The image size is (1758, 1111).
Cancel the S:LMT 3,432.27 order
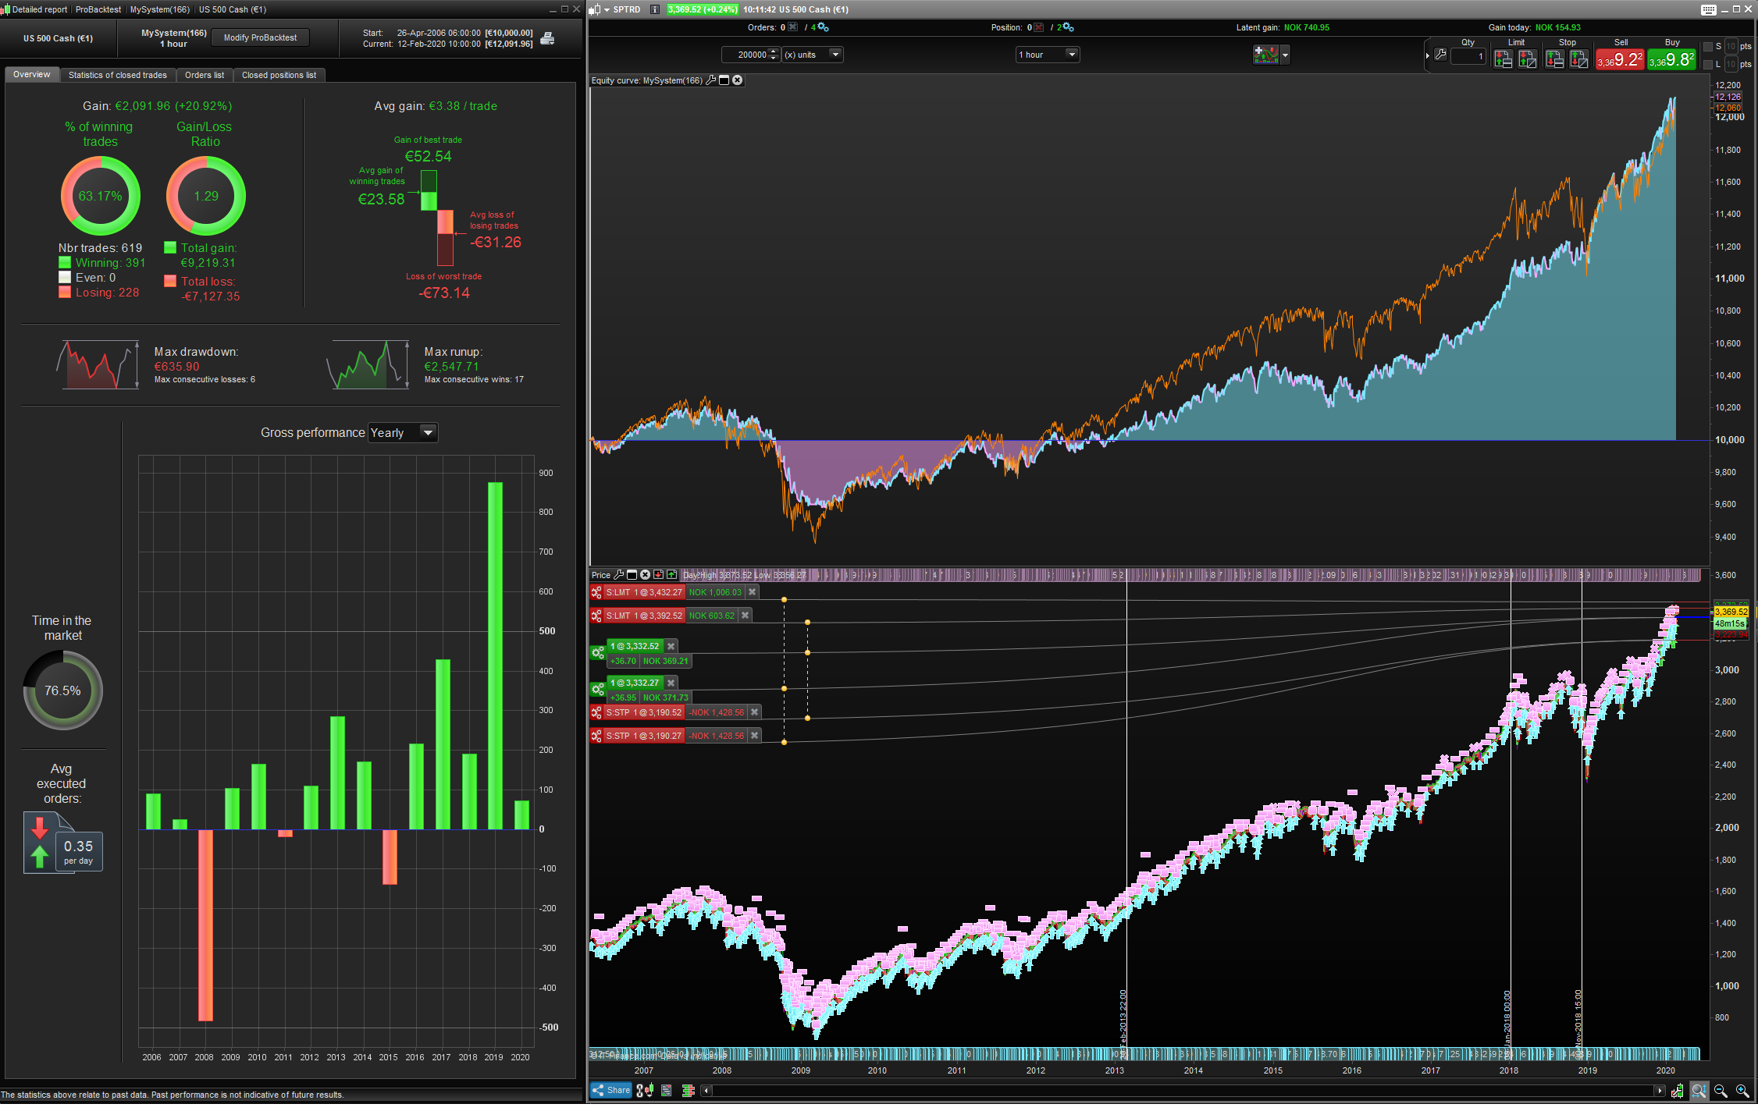tap(753, 592)
